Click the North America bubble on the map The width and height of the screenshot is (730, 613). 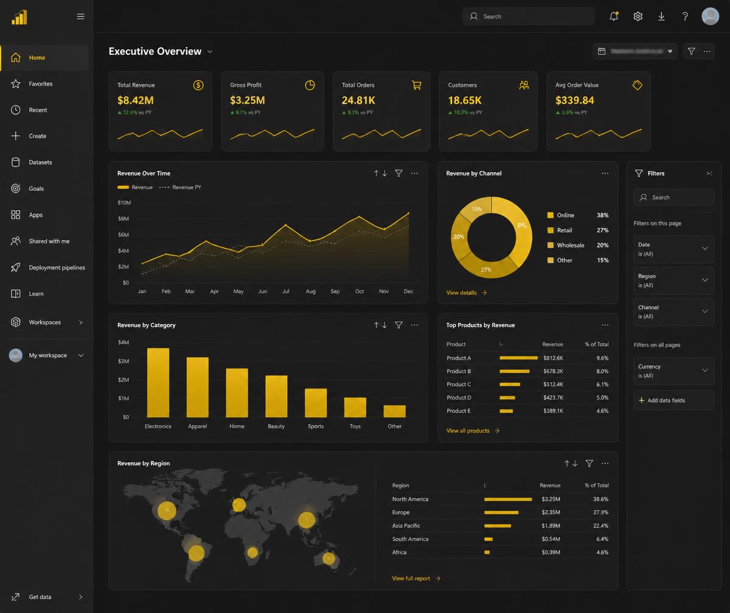tap(167, 510)
